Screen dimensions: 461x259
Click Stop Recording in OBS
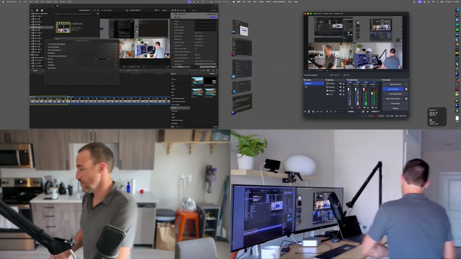pos(393,89)
